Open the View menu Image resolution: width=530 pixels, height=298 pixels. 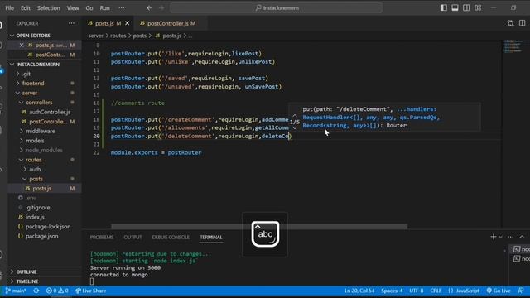pyautogui.click(x=73, y=7)
